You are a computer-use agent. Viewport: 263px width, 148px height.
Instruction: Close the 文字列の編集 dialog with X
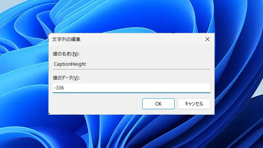coord(207,39)
